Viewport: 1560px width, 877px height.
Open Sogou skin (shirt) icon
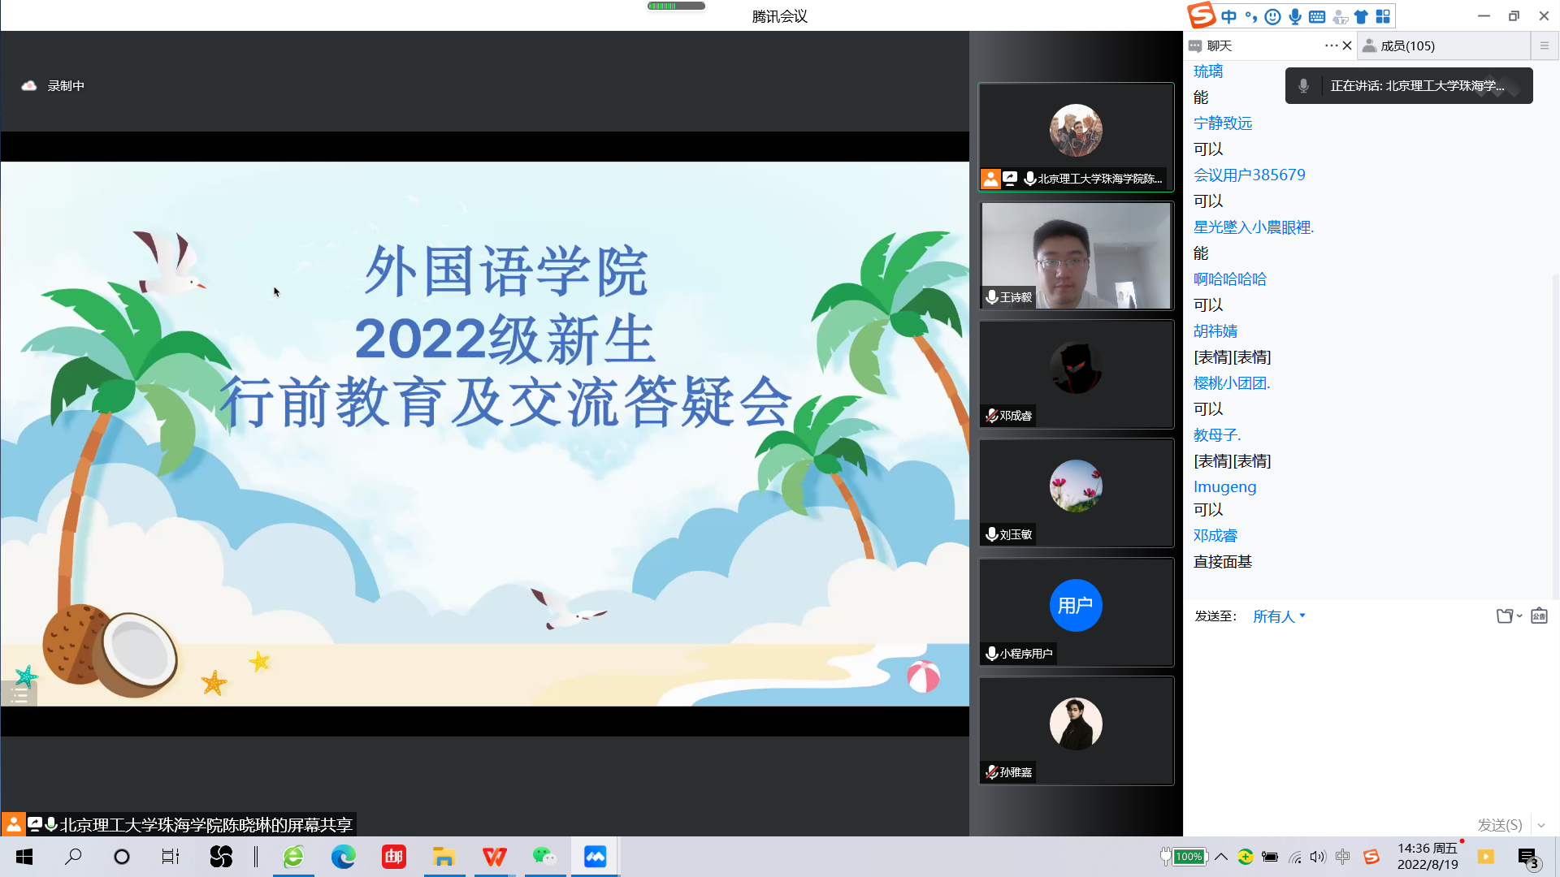[1361, 16]
